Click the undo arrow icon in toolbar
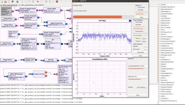This screenshot has width=185, height=105. point(38,2)
